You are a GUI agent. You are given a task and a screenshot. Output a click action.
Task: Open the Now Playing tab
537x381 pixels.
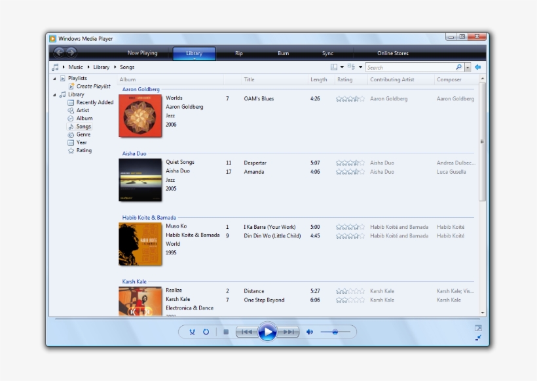(143, 53)
